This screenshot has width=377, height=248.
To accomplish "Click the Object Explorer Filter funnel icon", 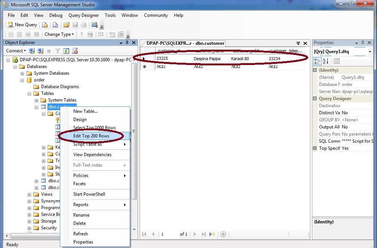I will point(58,51).
